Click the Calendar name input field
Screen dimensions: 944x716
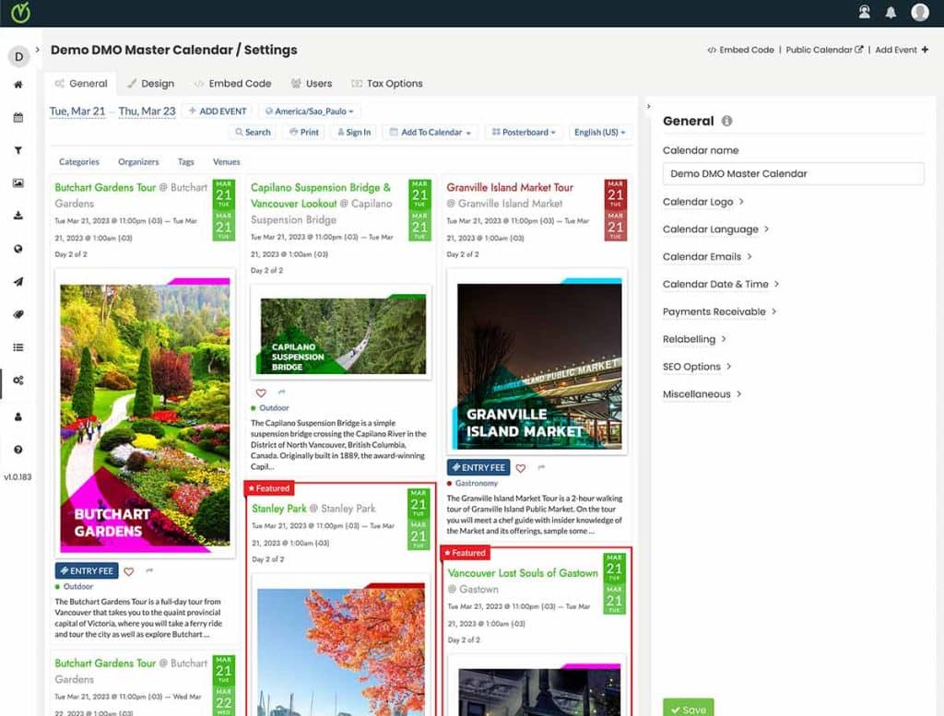coord(793,172)
